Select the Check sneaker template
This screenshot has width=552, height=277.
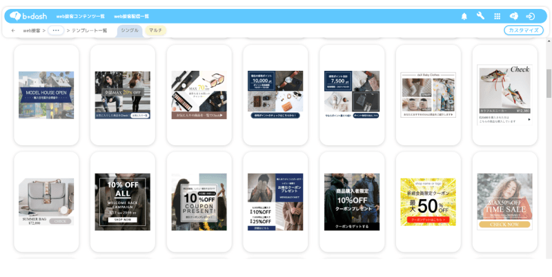pos(504,95)
